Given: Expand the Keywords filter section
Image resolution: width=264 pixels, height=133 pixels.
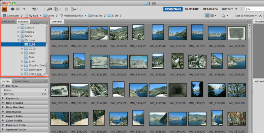Looking at the screenshot, I should pos(12,98).
